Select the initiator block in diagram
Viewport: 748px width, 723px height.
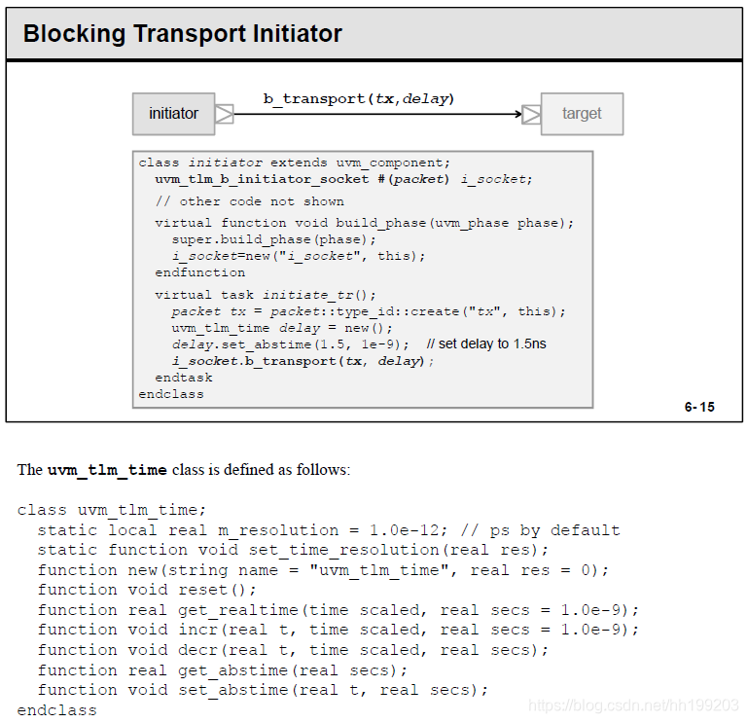[x=174, y=114]
